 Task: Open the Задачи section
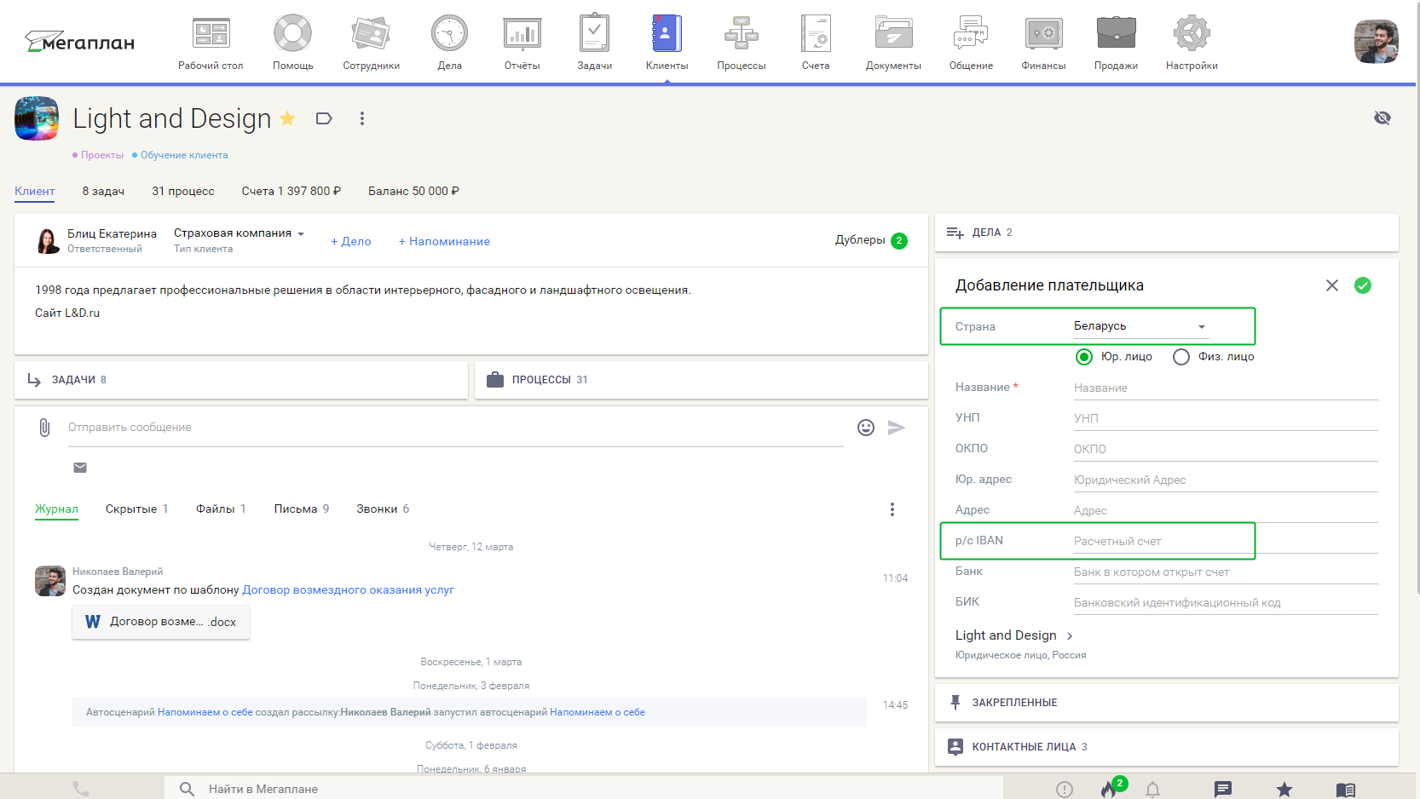click(594, 43)
